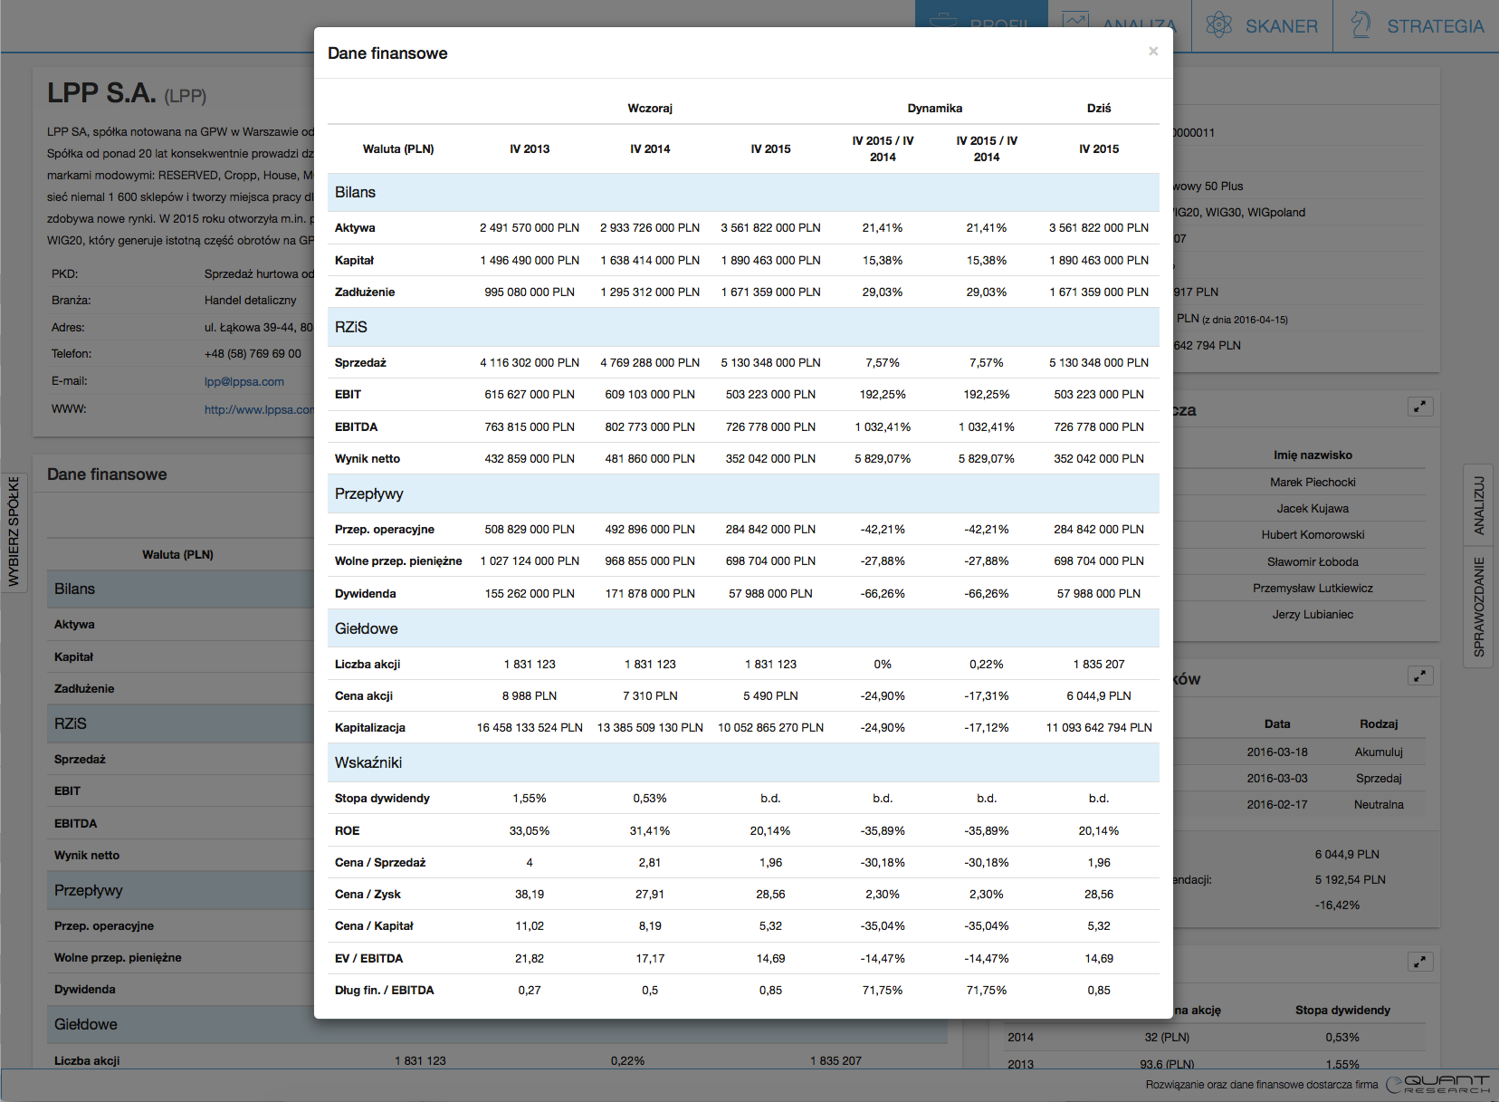This screenshot has height=1102, width=1499.
Task: Click the Wynik netto row label in modal
Action: coord(368,458)
